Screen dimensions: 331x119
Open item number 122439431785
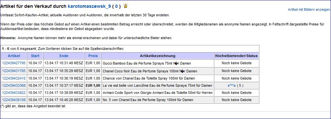(14, 71)
